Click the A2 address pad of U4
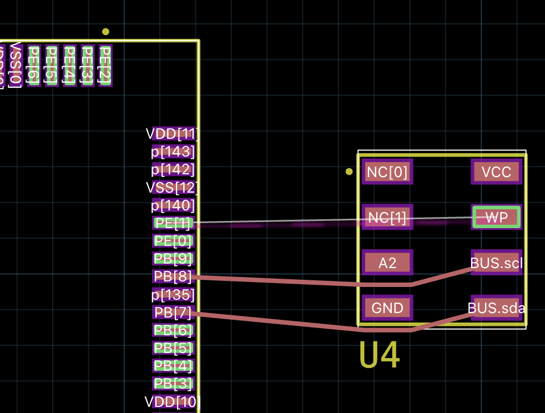 pyautogui.click(x=387, y=262)
